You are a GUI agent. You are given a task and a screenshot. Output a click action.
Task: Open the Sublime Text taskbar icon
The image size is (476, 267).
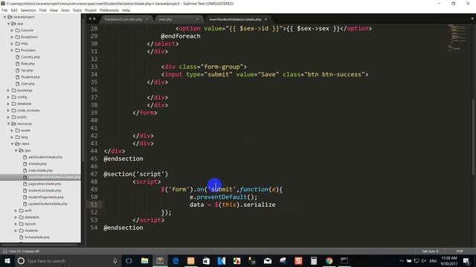pos(160,260)
